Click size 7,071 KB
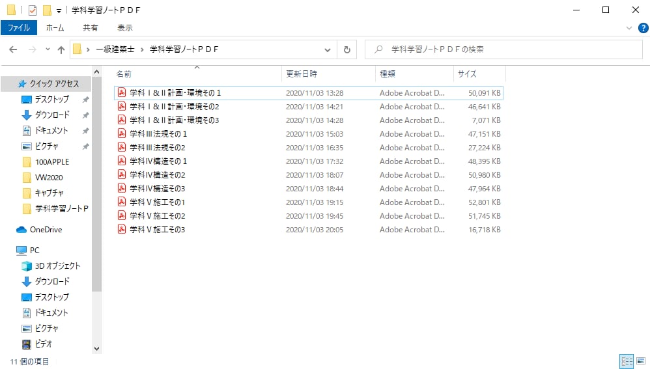Screen dimensions: 650x369 487,120
